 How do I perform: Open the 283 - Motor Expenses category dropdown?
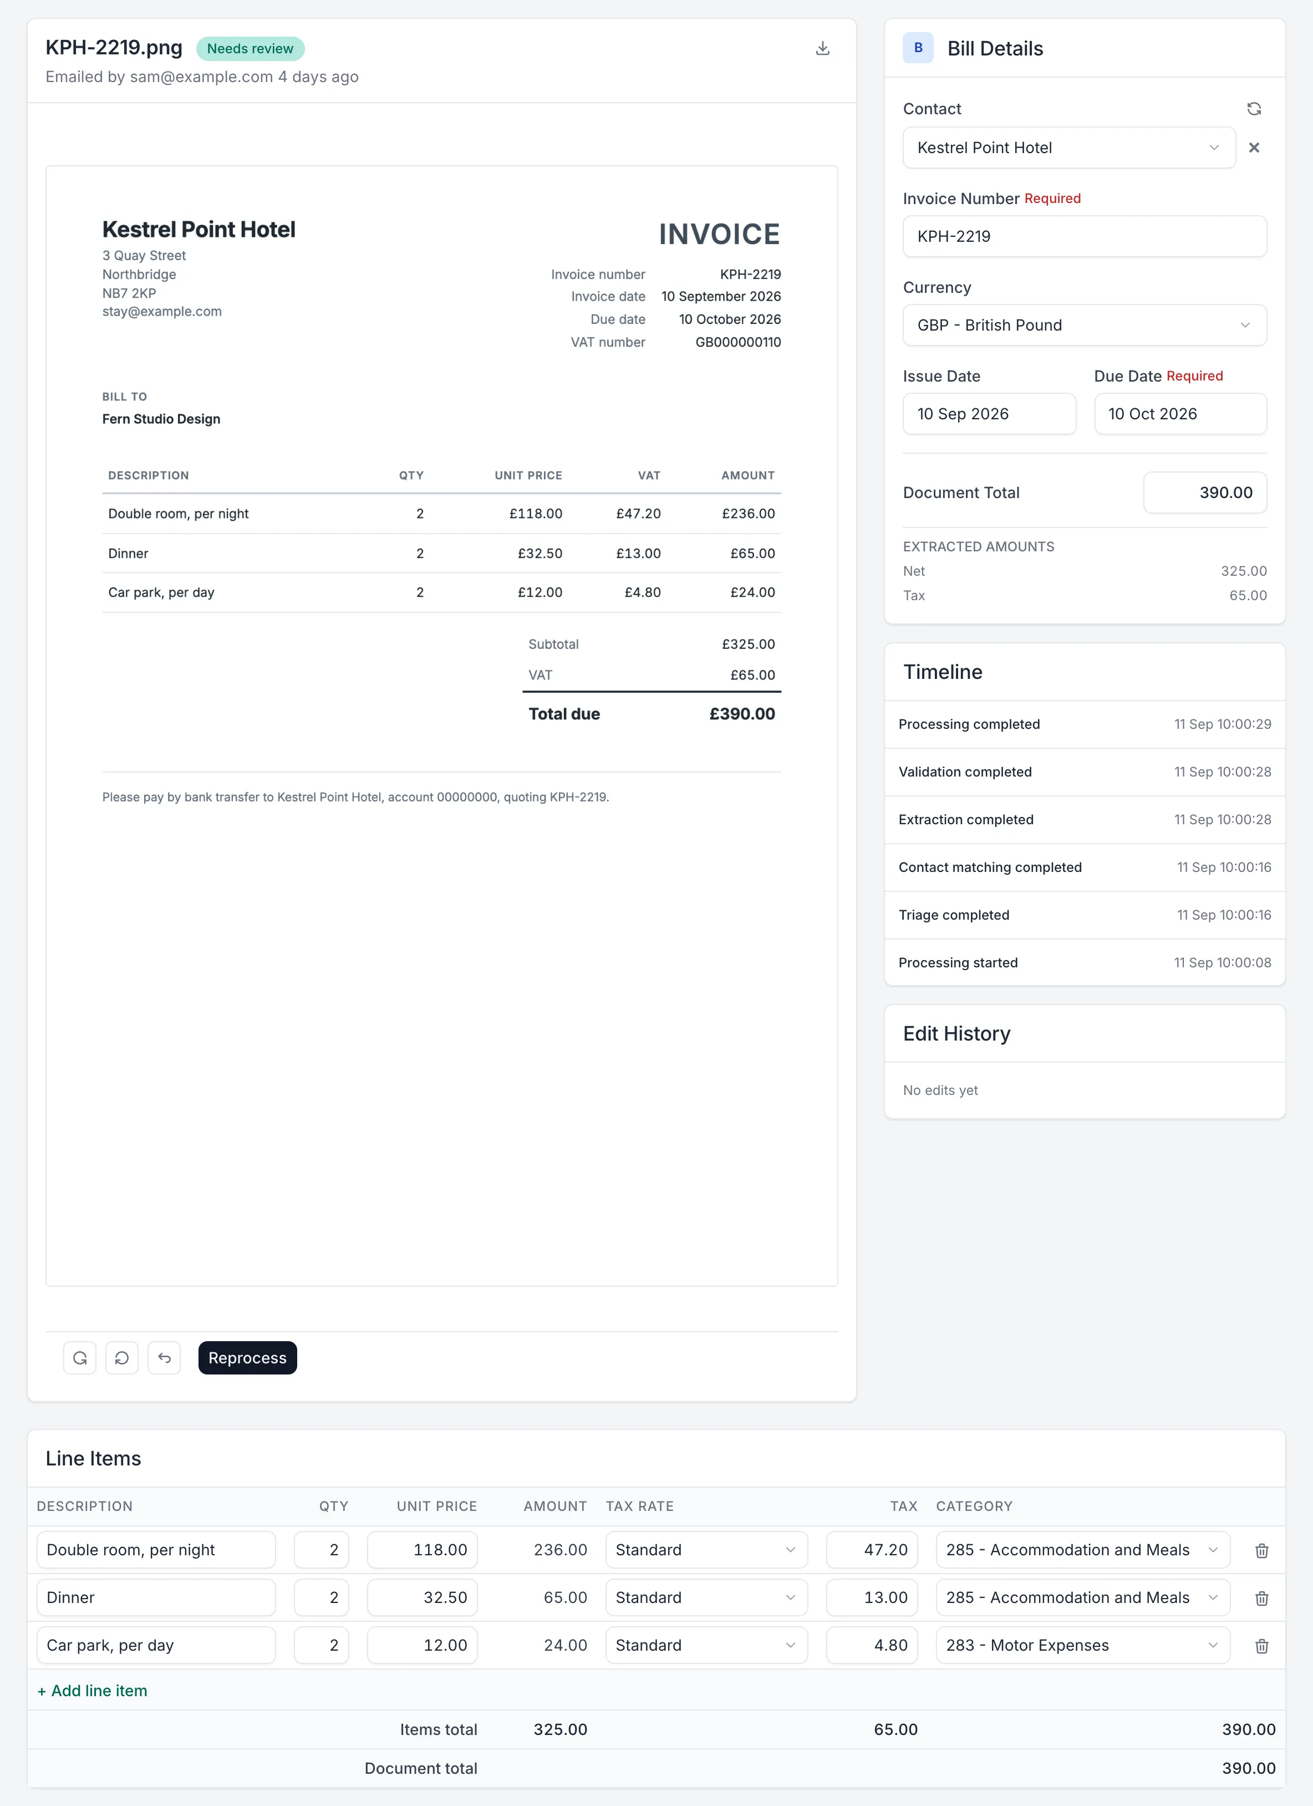click(1083, 1645)
